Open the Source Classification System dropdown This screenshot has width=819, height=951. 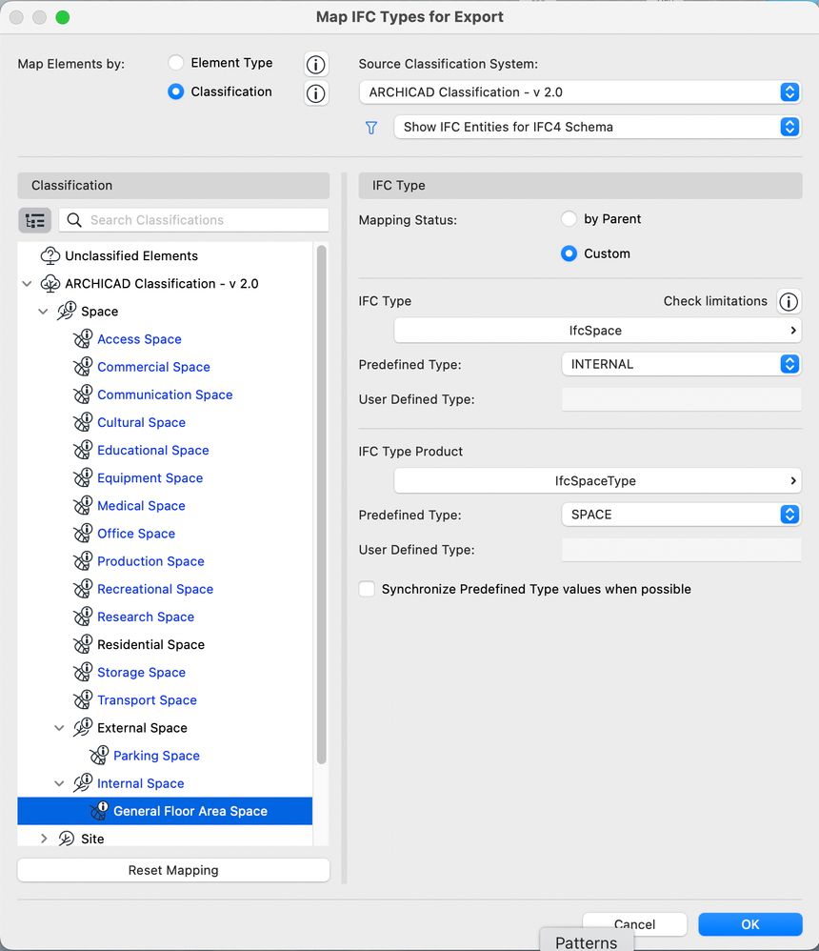point(580,92)
